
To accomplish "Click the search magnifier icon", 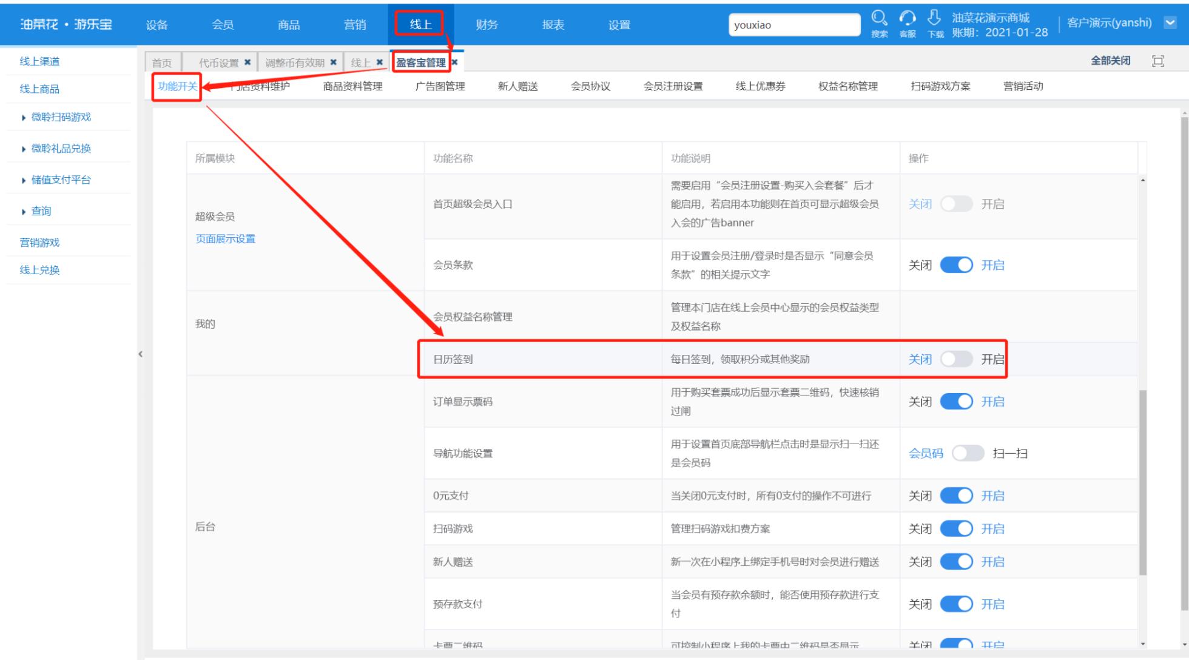I will (x=879, y=18).
